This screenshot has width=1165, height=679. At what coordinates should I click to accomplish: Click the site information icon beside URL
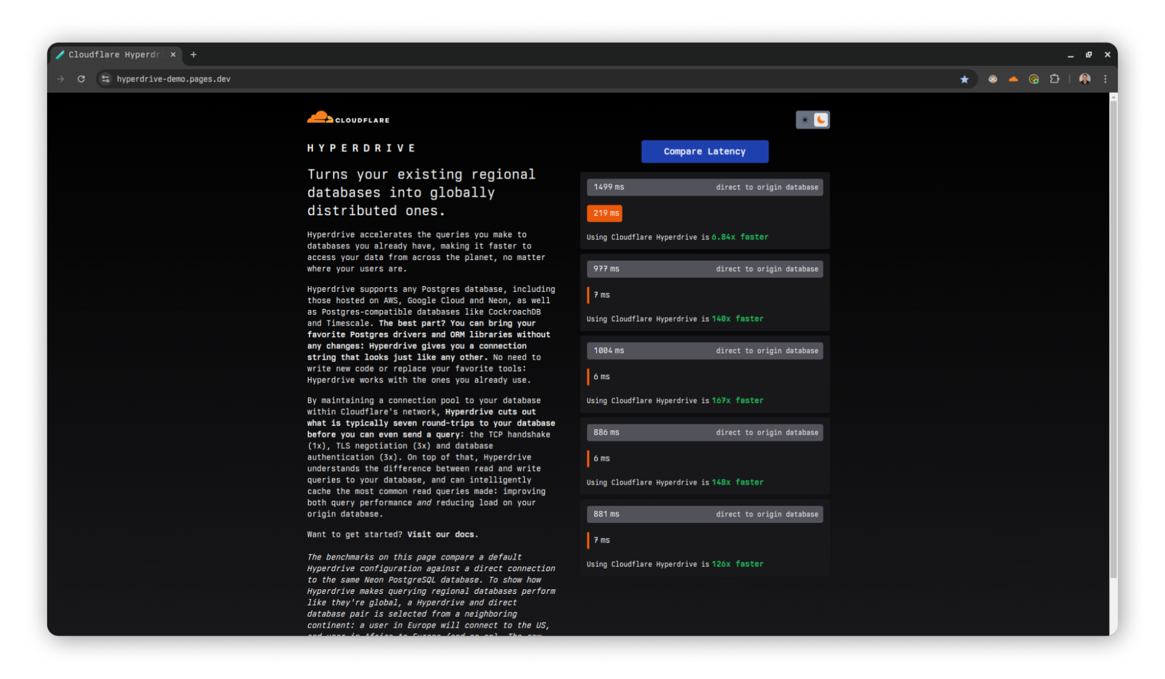(x=105, y=79)
